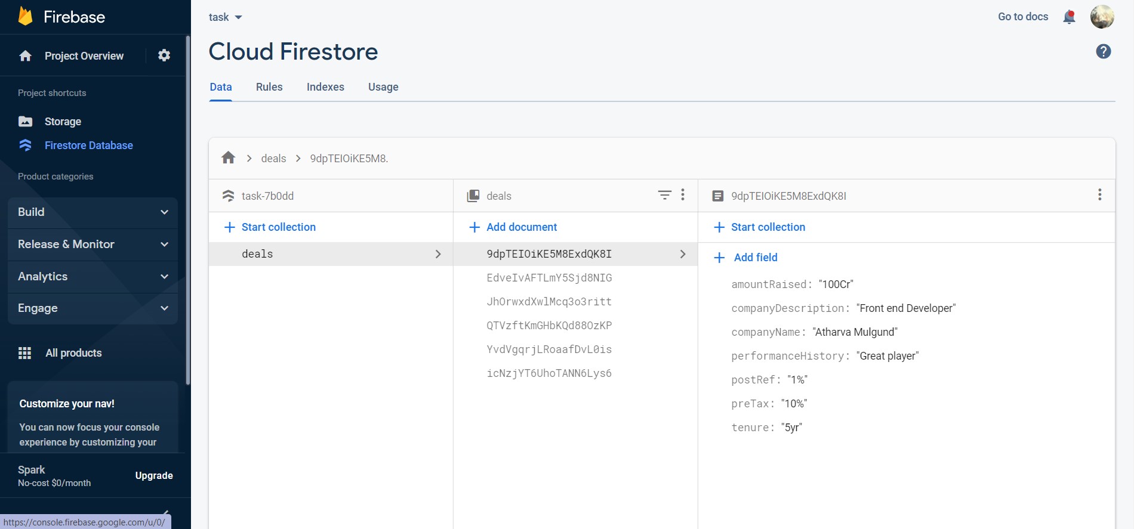Expand the Build category
The height and width of the screenshot is (529, 1134).
(93, 212)
